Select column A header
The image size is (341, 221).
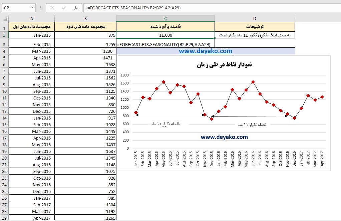coord(32,19)
